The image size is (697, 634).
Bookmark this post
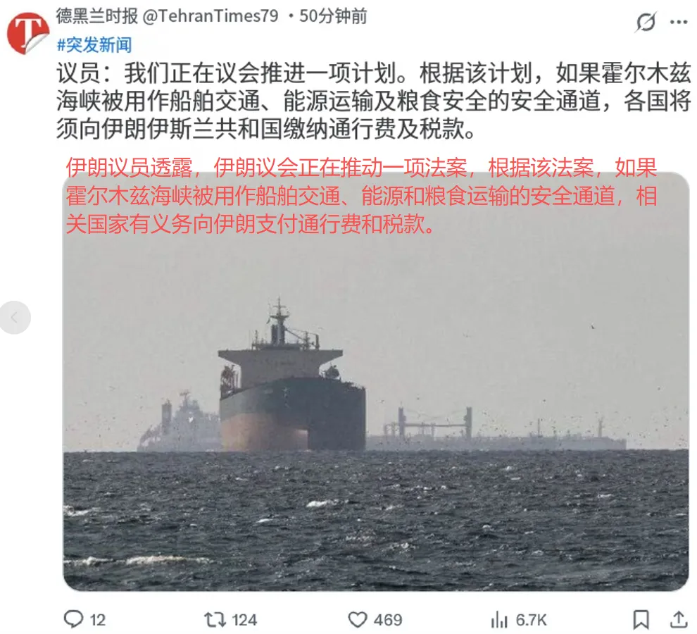point(641,619)
